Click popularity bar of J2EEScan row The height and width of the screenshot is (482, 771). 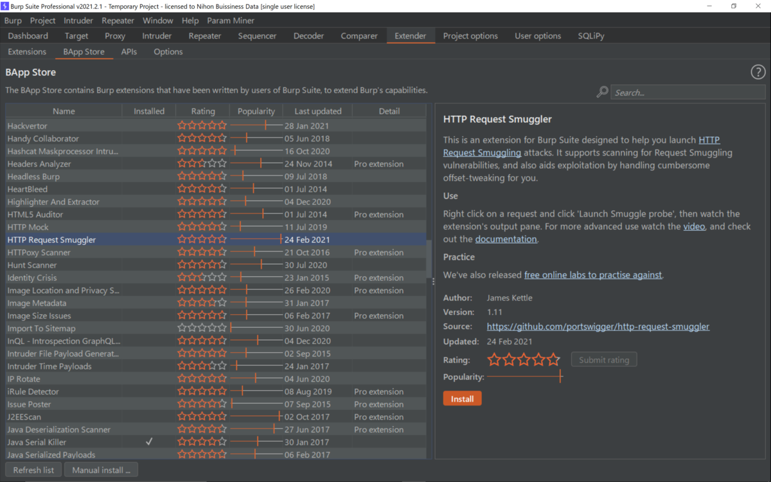[256, 417]
